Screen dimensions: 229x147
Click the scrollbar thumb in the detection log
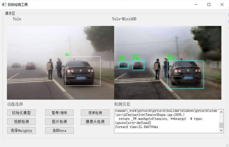(x=221, y=125)
